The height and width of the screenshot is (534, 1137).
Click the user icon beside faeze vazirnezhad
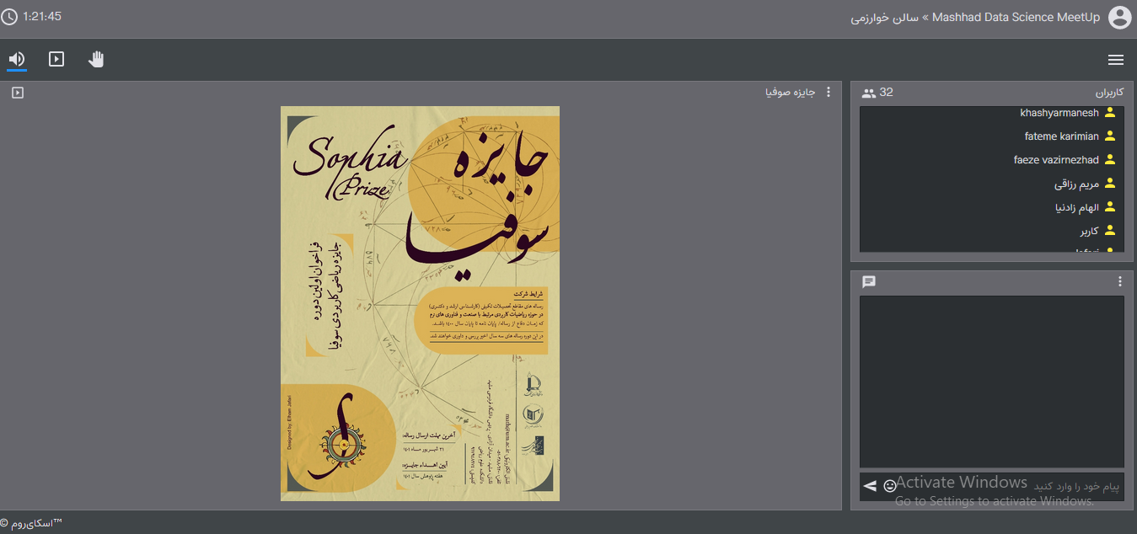tap(1109, 160)
